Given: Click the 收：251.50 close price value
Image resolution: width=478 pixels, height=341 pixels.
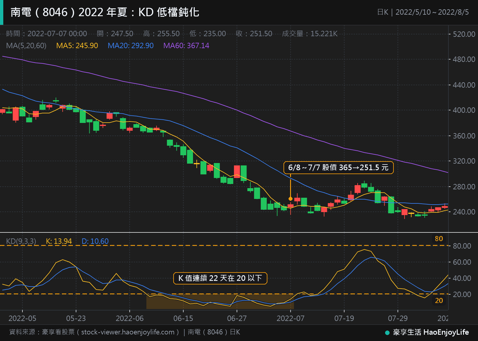Looking at the screenshot, I should (x=254, y=34).
